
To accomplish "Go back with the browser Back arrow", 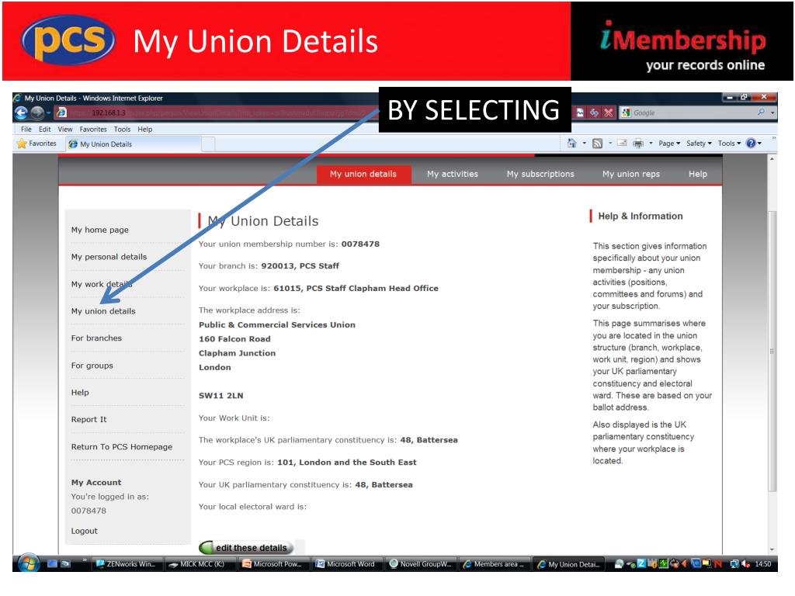I will [21, 113].
